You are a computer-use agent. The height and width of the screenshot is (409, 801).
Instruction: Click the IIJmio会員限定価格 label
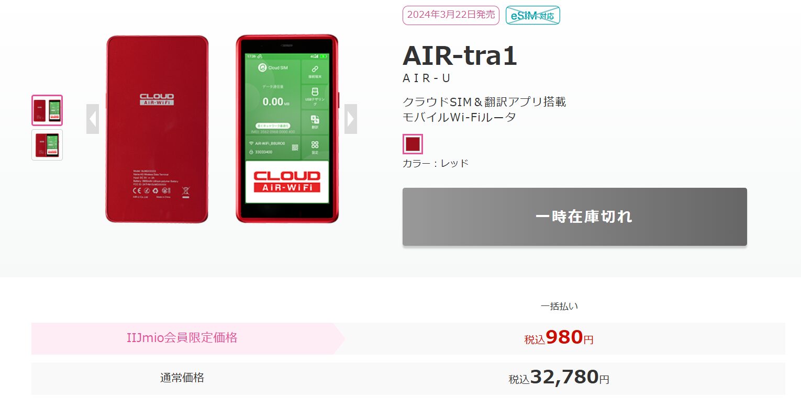(x=182, y=338)
